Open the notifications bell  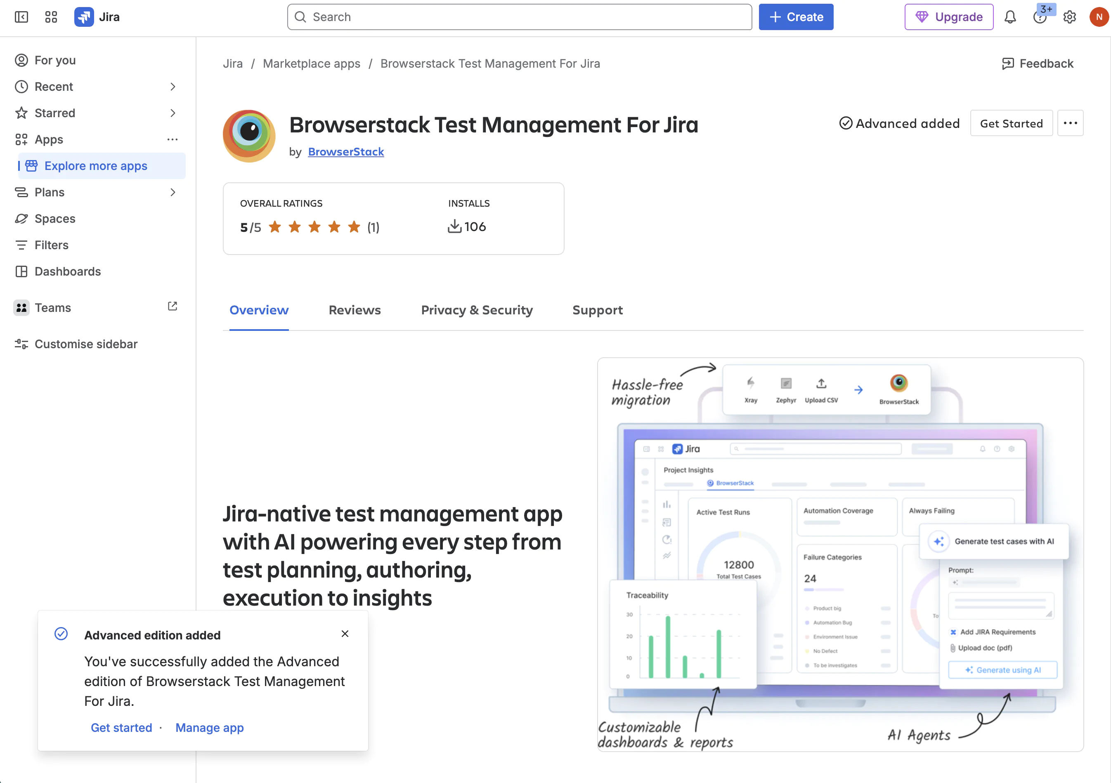[x=1010, y=17]
